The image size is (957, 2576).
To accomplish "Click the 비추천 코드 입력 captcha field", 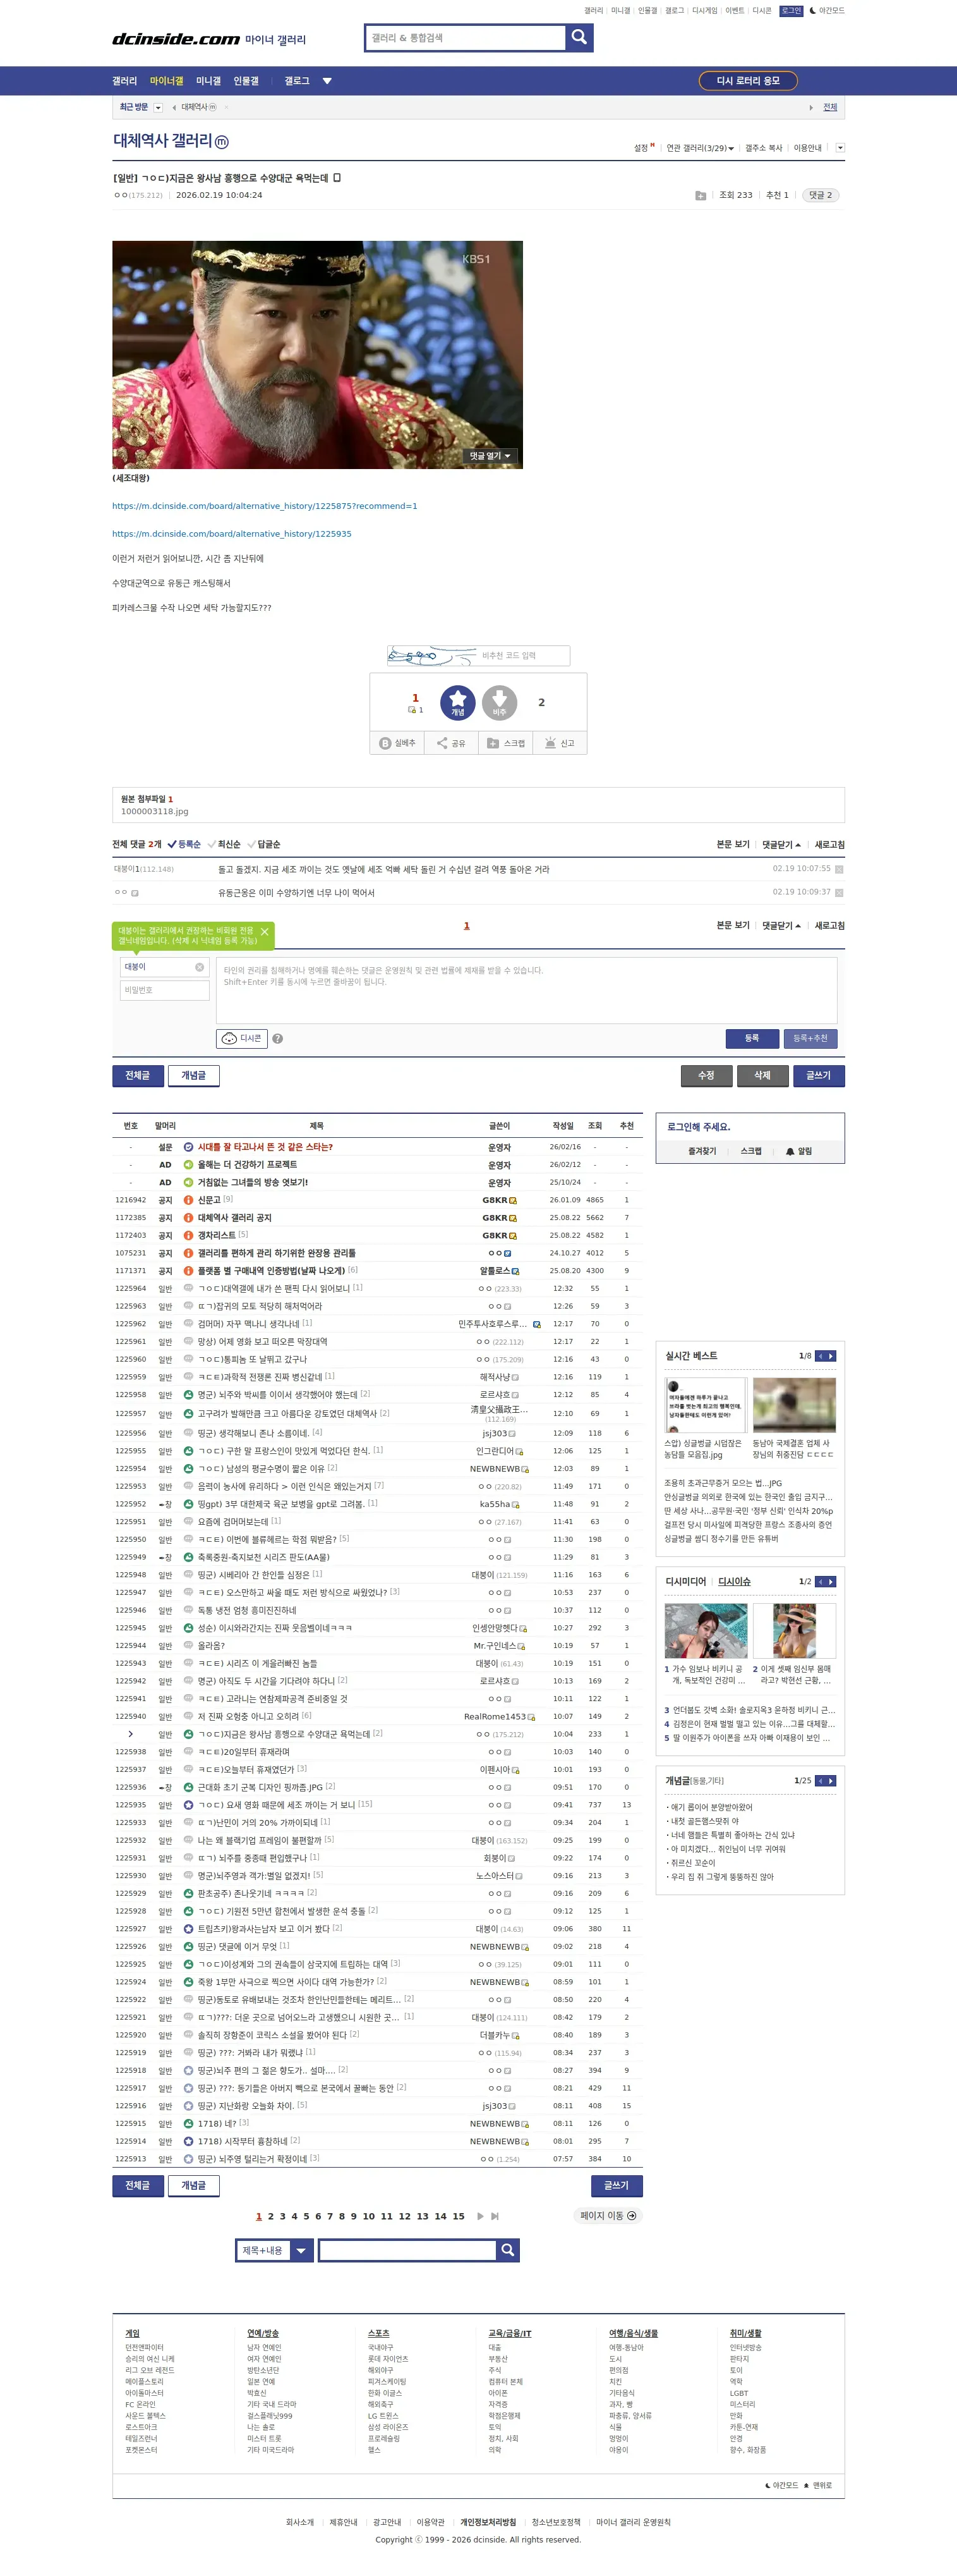I will 524,655.
